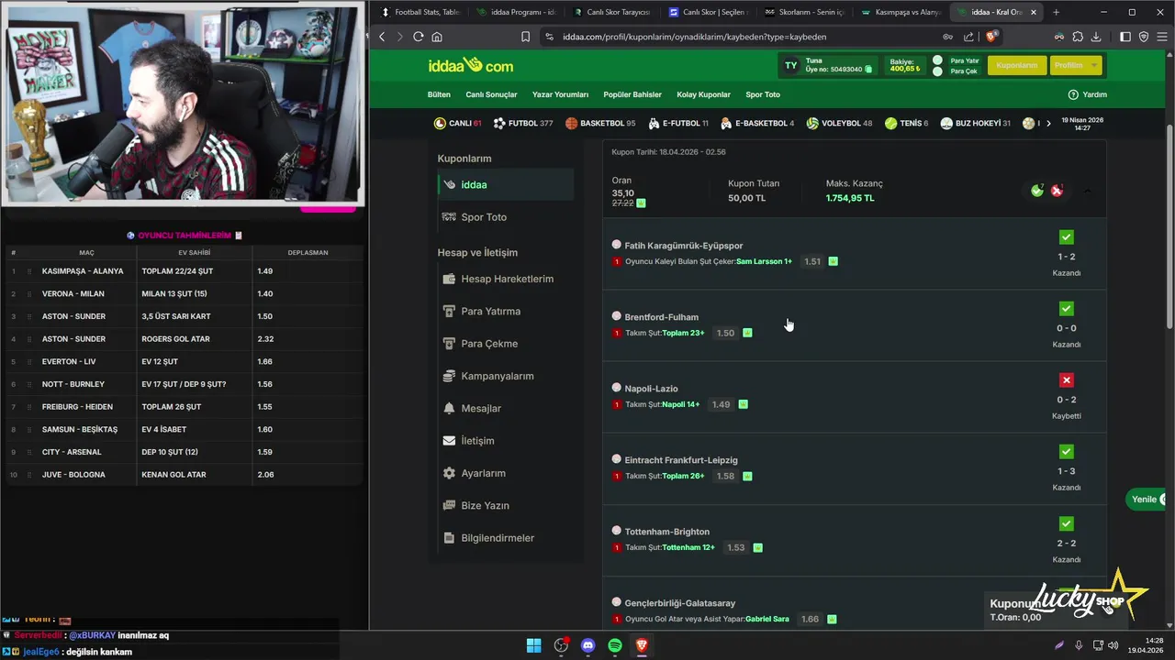Open the Profilim dropdown menu
1175x660 pixels.
click(1075, 65)
